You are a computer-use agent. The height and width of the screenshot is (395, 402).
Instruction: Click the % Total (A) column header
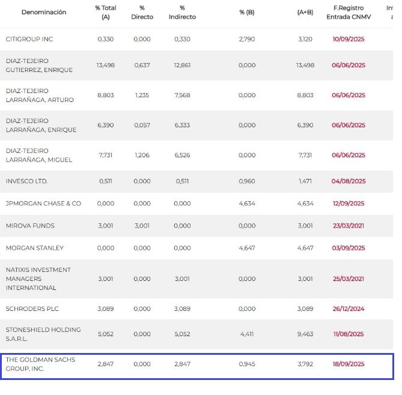105,13
